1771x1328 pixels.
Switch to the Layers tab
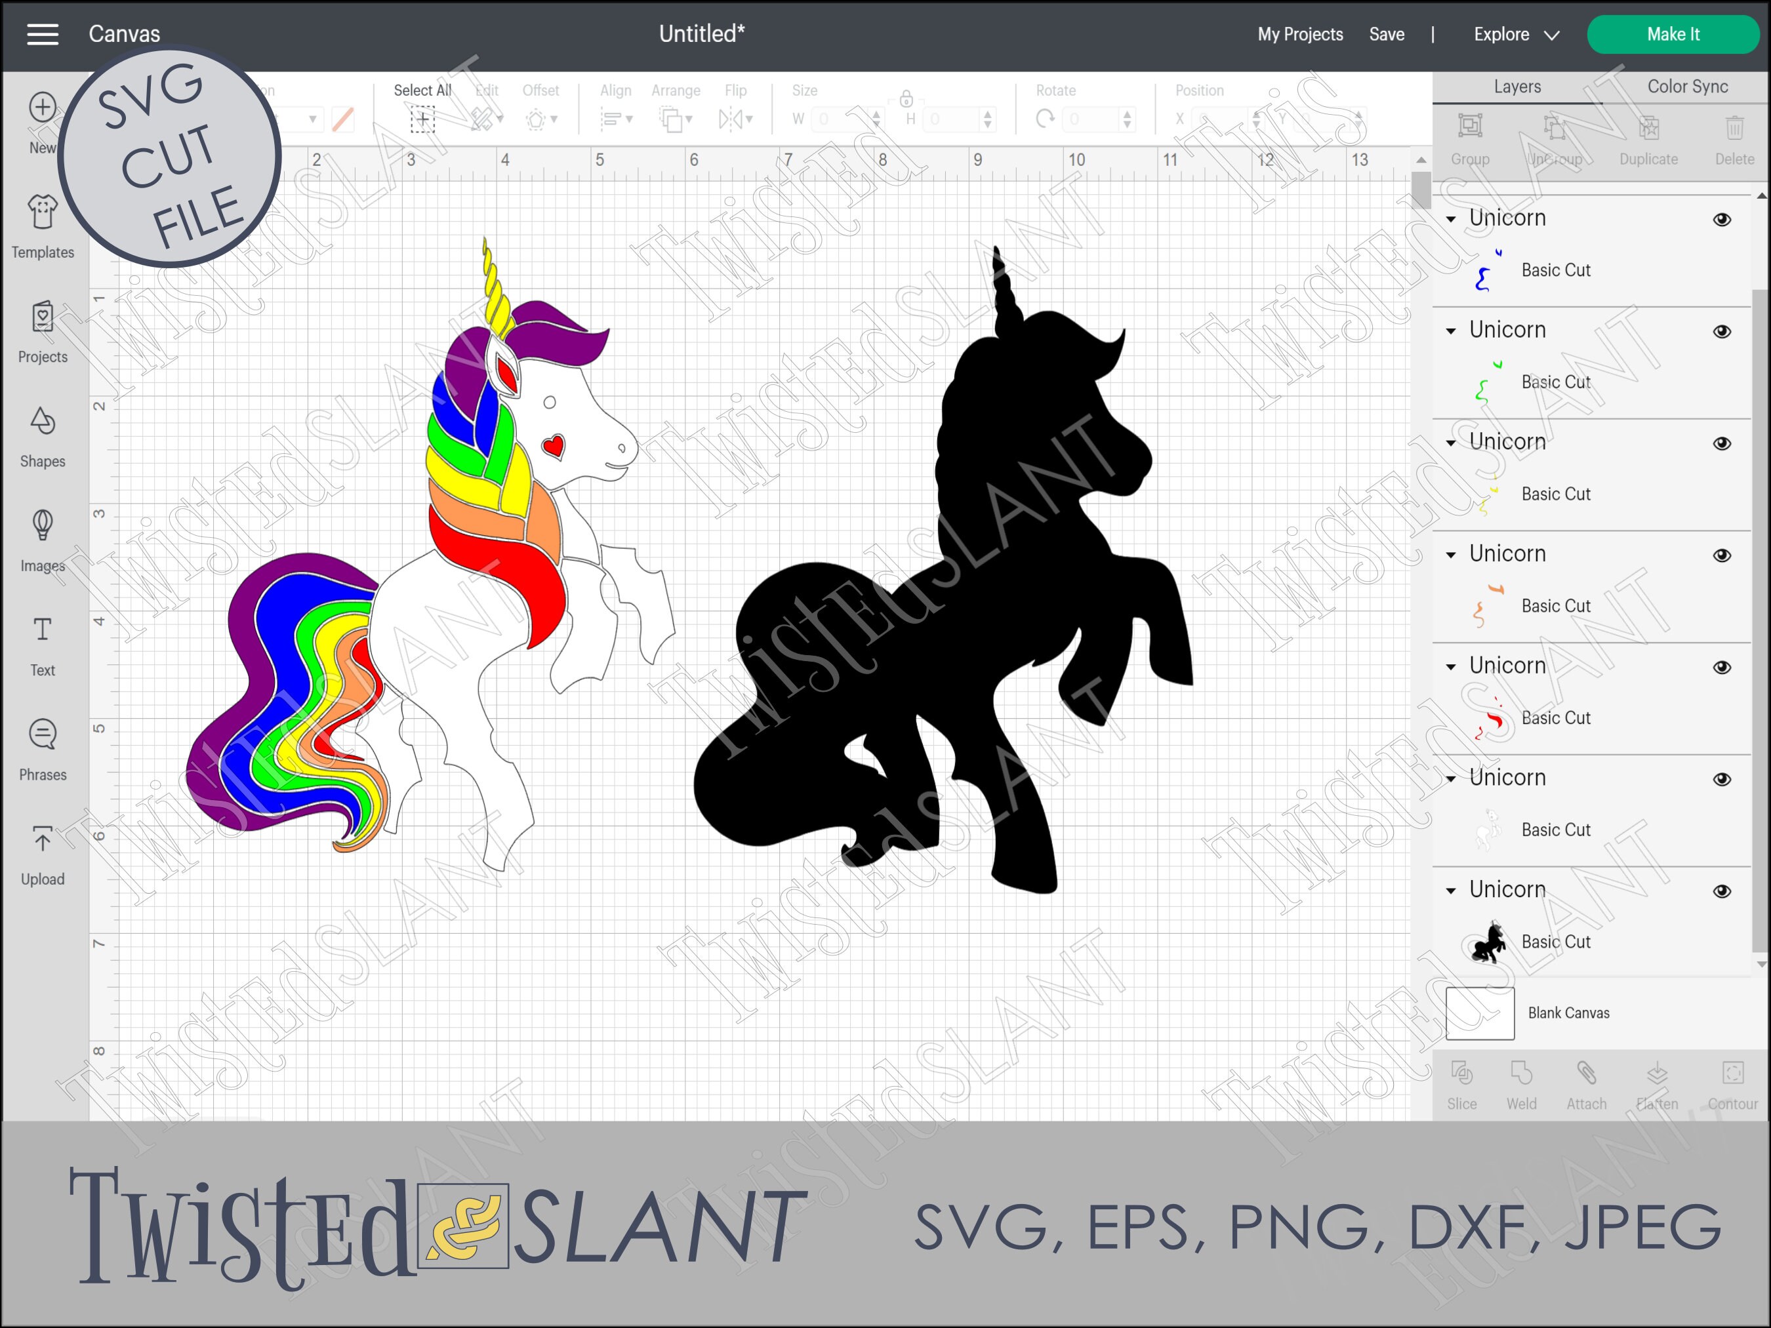click(x=1517, y=87)
